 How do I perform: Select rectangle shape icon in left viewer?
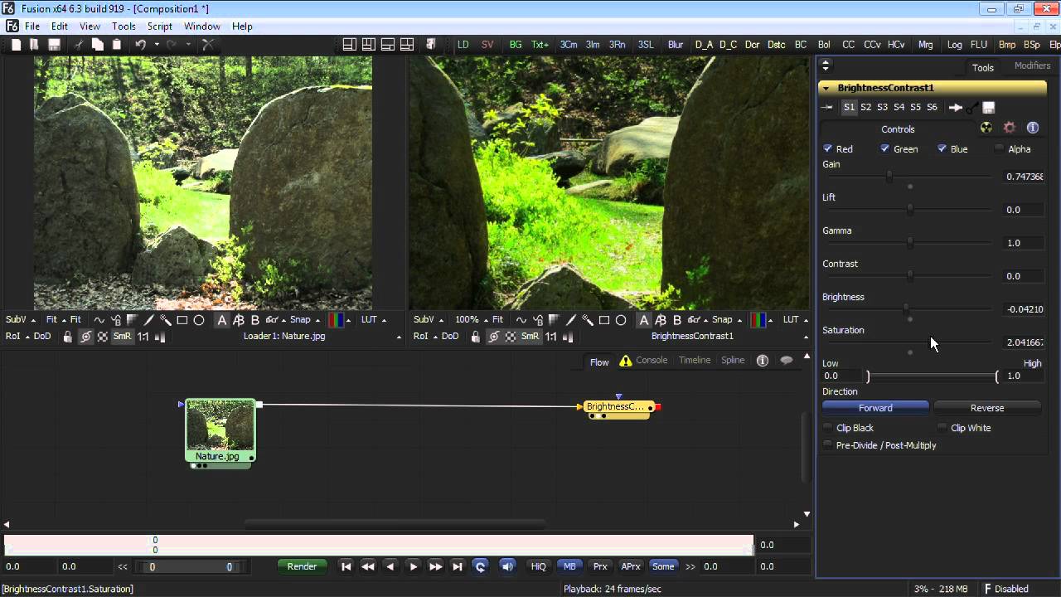pos(182,320)
